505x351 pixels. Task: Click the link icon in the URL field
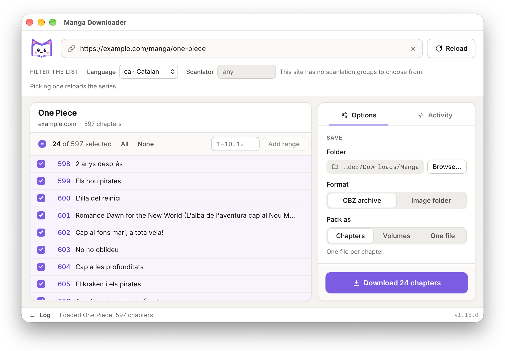point(71,48)
